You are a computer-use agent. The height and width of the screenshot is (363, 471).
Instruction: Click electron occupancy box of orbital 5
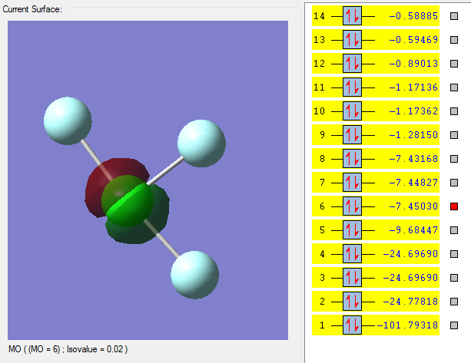click(352, 229)
